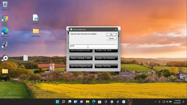Click the moon notification icon

pyautogui.click(x=183, y=102)
